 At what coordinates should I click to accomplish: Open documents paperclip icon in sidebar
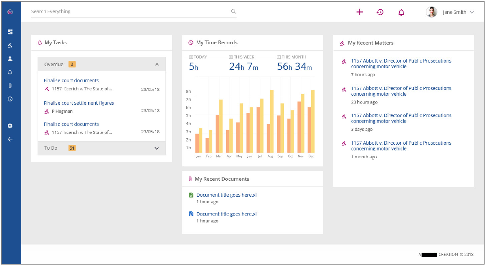10,85
